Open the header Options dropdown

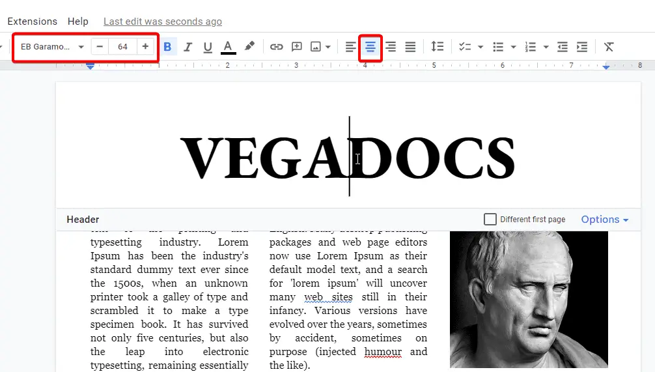pos(605,220)
